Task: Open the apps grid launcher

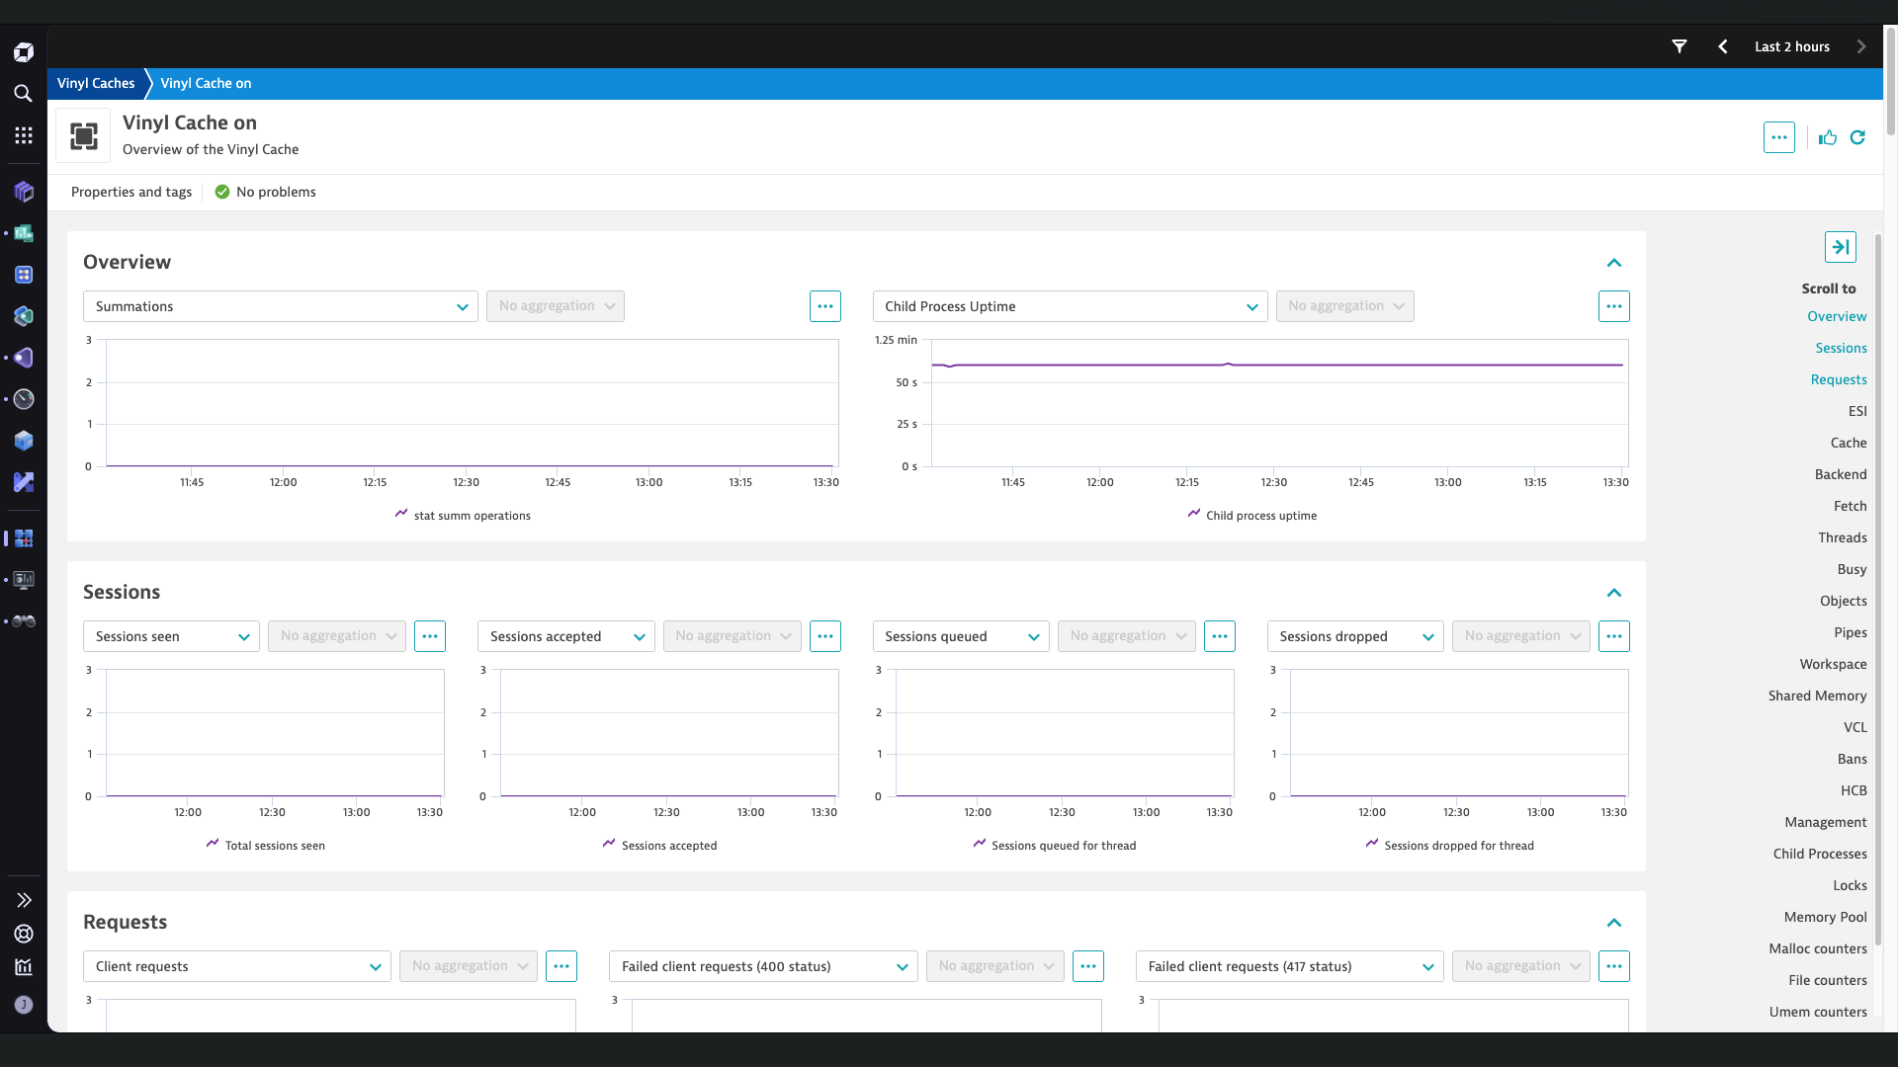Action: [24, 135]
